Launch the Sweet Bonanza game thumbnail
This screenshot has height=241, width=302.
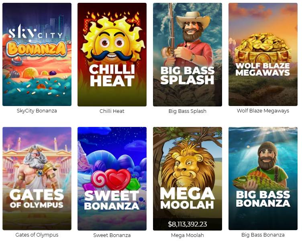point(112,179)
